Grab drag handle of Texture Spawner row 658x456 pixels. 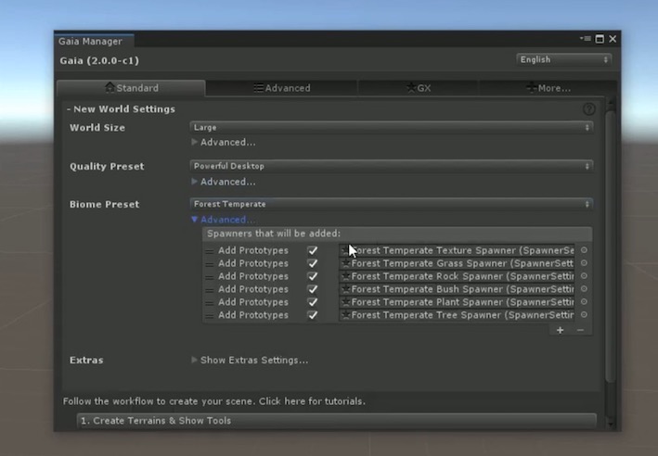[x=210, y=251]
